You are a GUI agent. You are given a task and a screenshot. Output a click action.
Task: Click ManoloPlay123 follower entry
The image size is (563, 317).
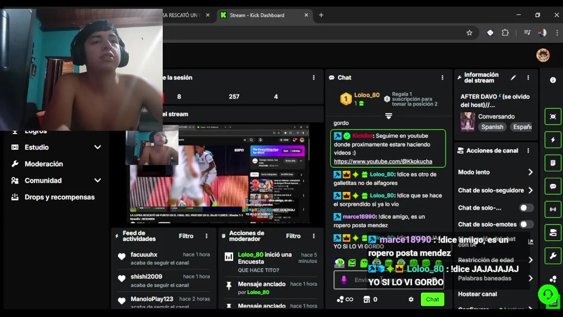click(x=152, y=299)
